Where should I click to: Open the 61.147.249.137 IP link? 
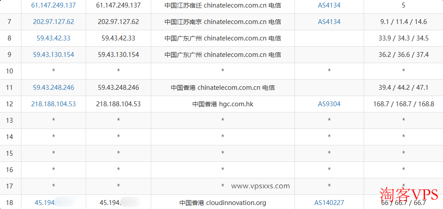point(54,5)
